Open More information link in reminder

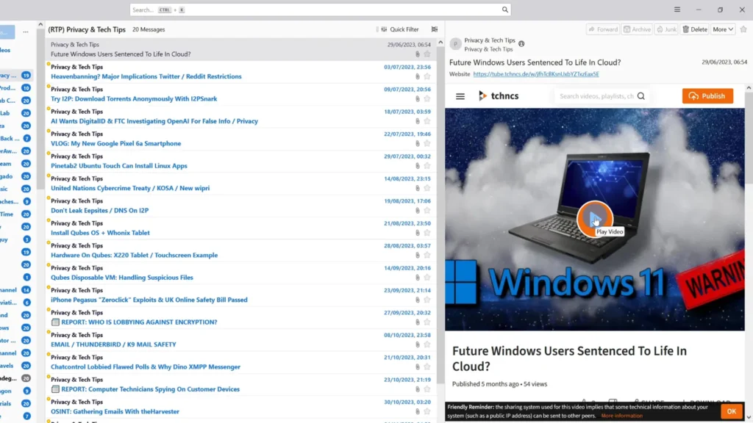(621, 416)
